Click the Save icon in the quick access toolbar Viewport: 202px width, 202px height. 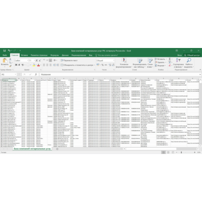(5, 50)
